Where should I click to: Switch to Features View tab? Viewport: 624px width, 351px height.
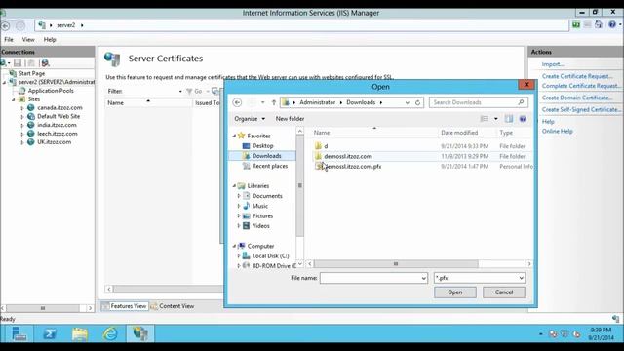(124, 306)
